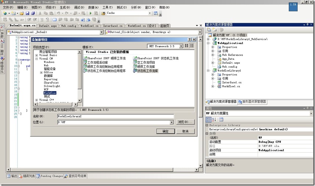This screenshot has width=315, height=186.
Task: Select the SharePoint 2007 状态机工作流 template
Action: [156, 58]
